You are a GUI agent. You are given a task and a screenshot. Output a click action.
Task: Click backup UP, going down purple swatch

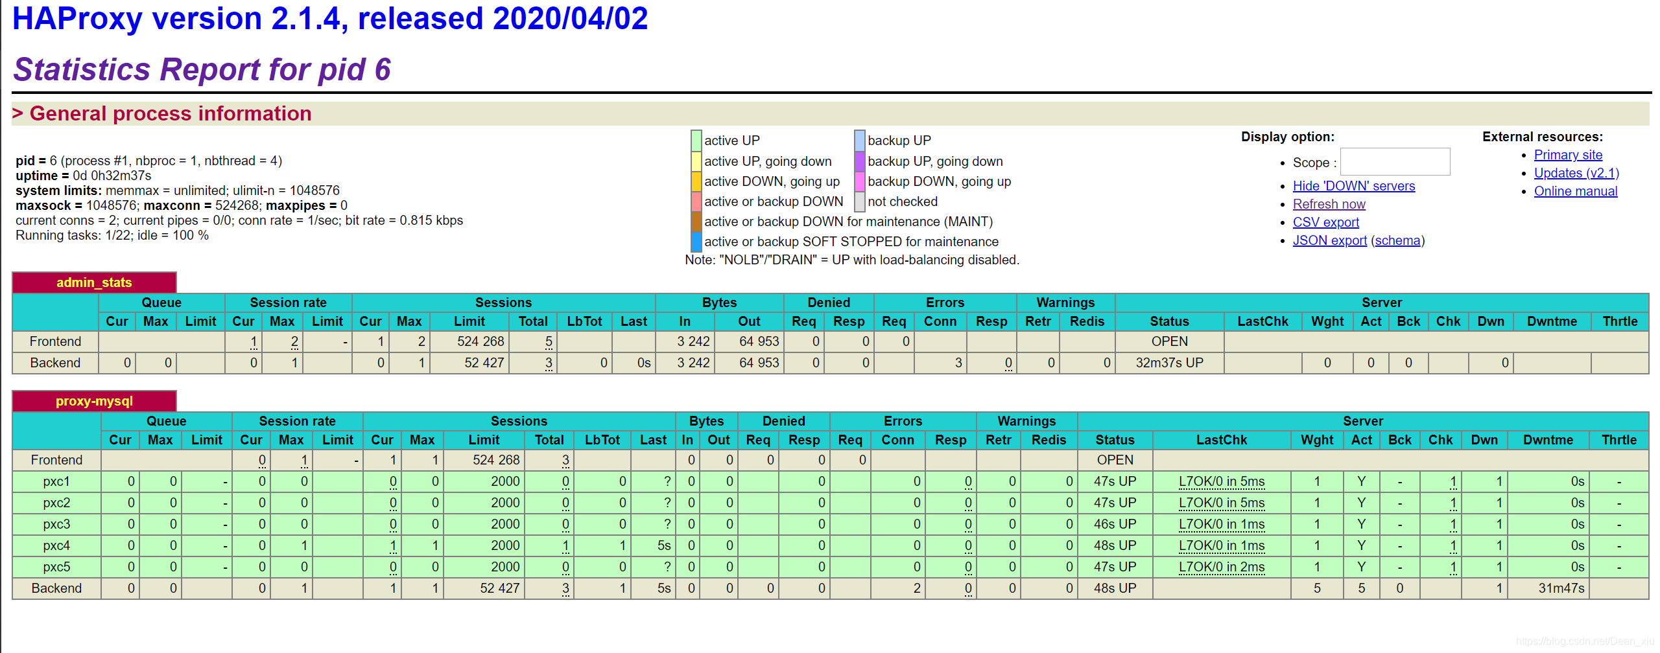pos(860,161)
